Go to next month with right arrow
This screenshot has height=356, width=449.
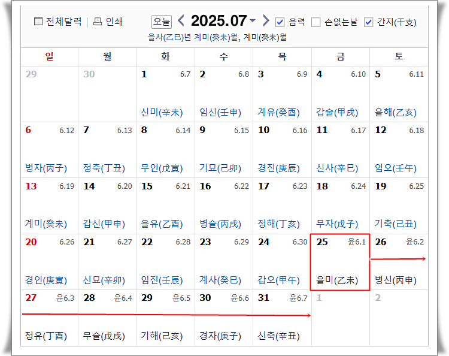click(266, 20)
